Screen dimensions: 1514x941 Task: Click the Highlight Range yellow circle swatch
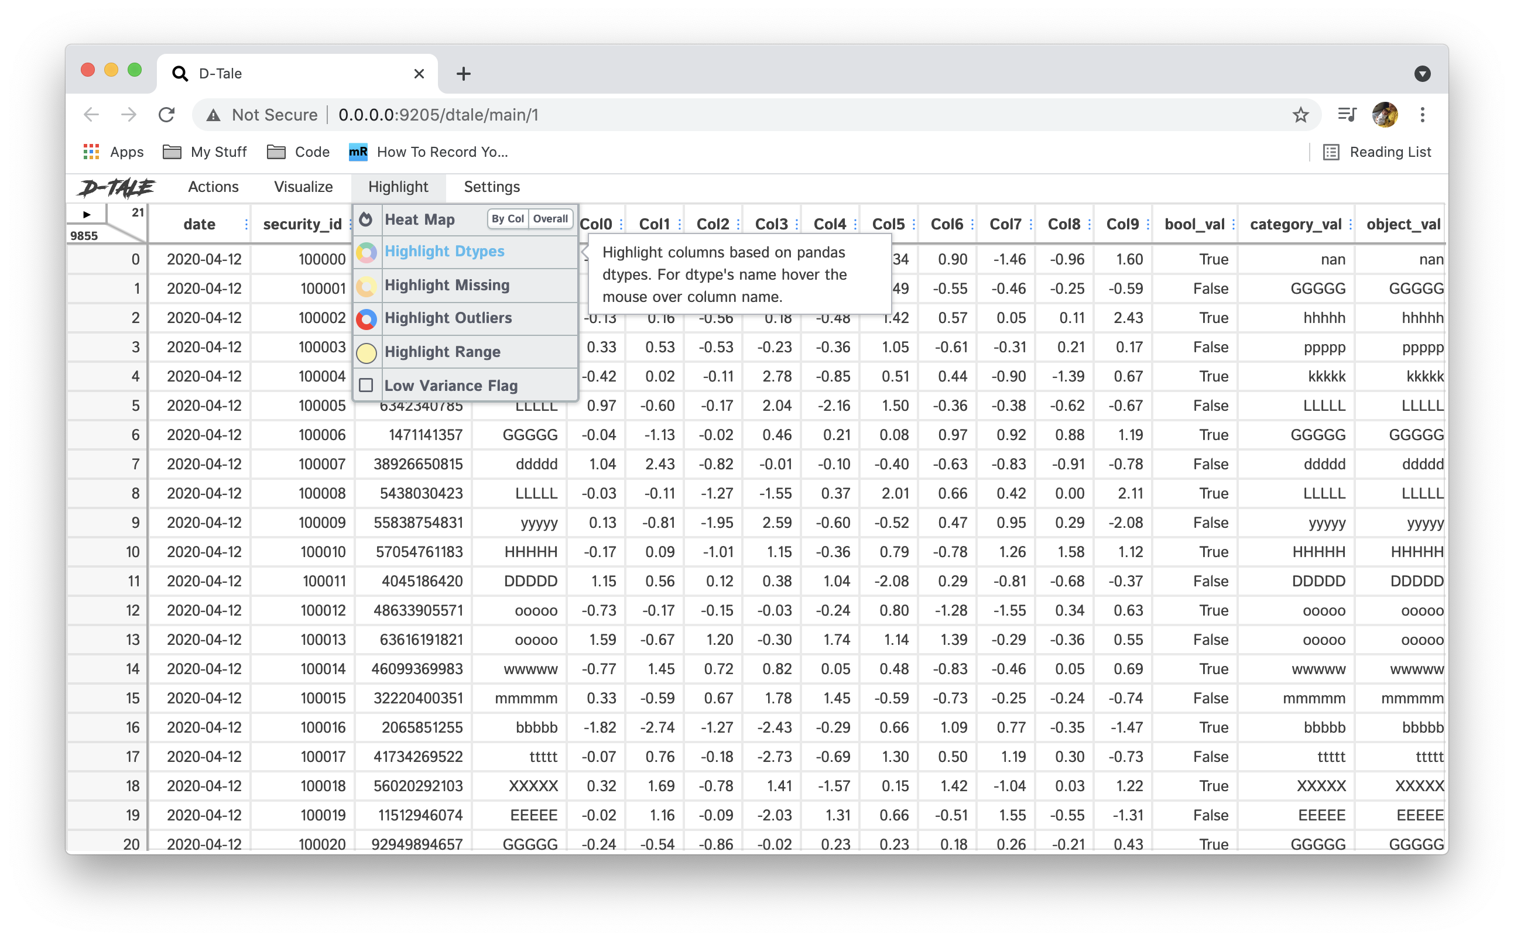tap(366, 353)
